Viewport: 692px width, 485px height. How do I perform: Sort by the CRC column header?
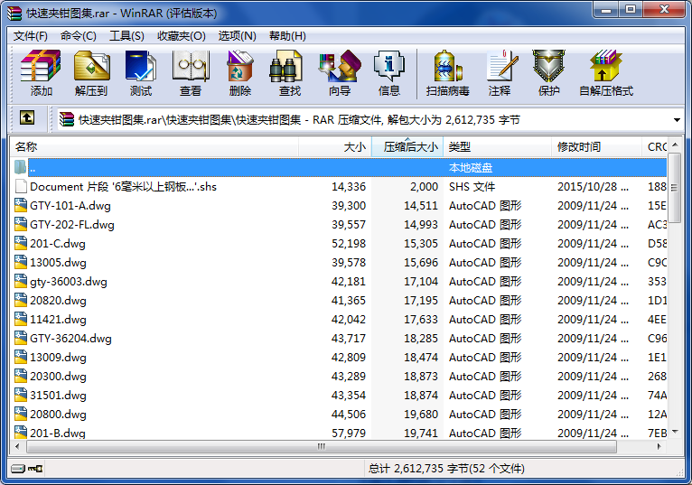654,147
